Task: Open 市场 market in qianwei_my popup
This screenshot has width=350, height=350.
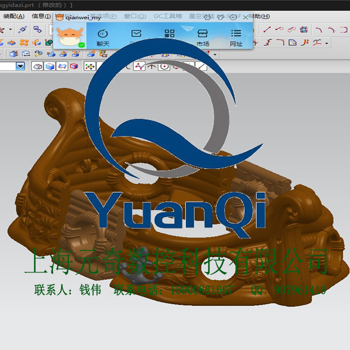Action: coord(202,38)
